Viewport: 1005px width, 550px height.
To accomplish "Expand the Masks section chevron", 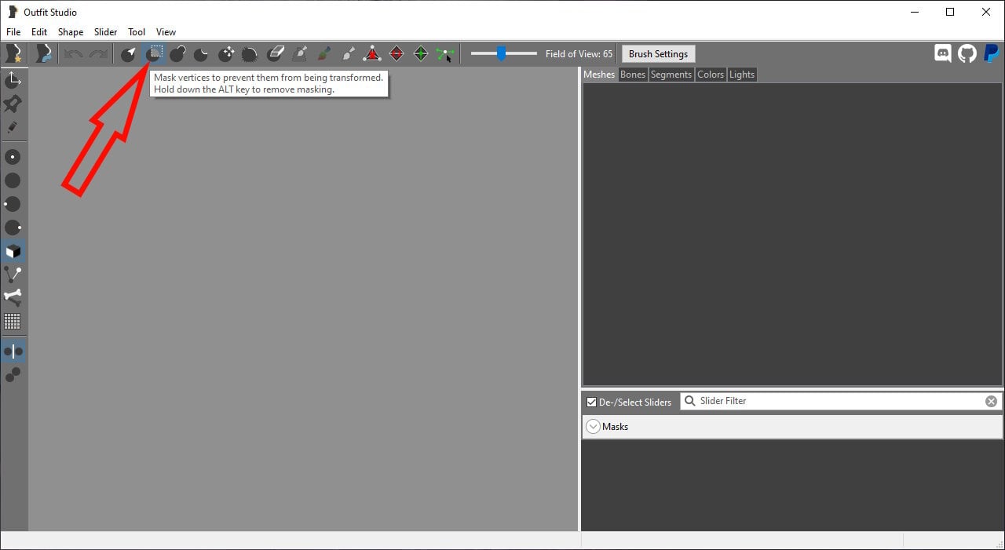I will click(x=594, y=427).
